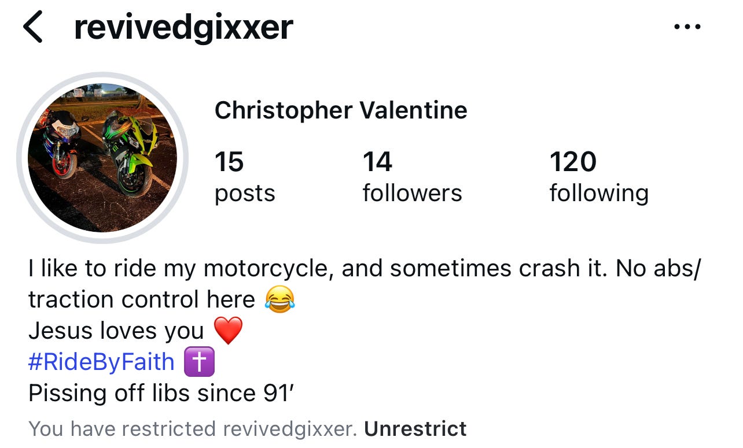Tap the revivedgixxer username header

pos(183,27)
